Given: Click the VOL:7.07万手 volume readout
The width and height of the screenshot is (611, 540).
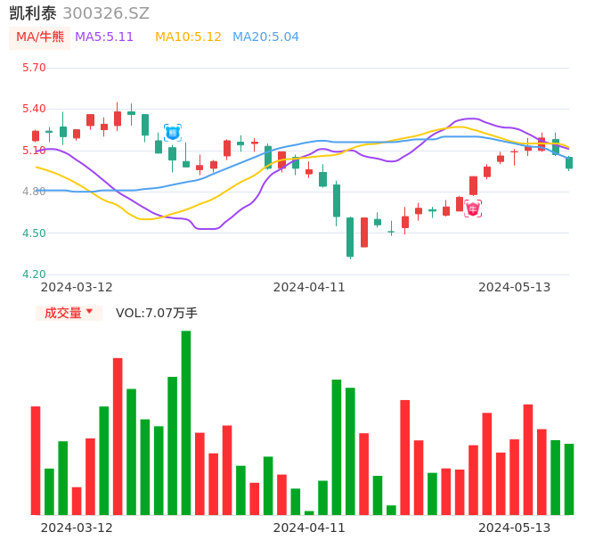Looking at the screenshot, I should click(157, 313).
